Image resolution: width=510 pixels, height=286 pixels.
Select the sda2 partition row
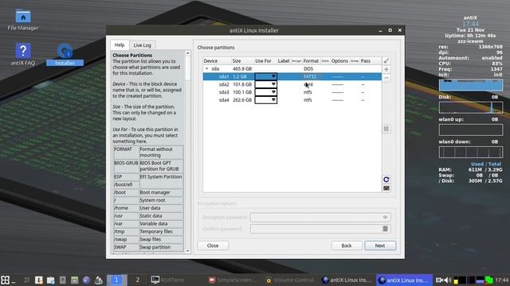[292, 84]
